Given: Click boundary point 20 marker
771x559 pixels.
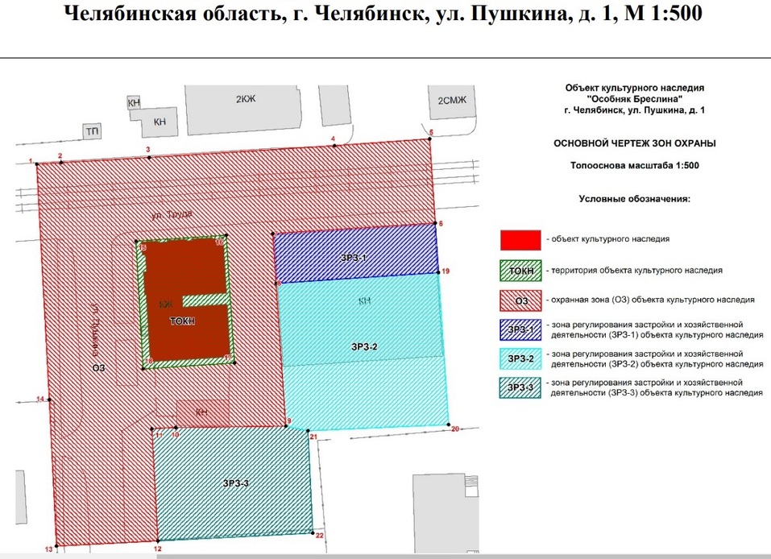Looking at the screenshot, I should pyautogui.click(x=449, y=424).
